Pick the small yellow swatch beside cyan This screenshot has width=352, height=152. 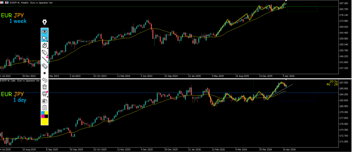click(46, 113)
